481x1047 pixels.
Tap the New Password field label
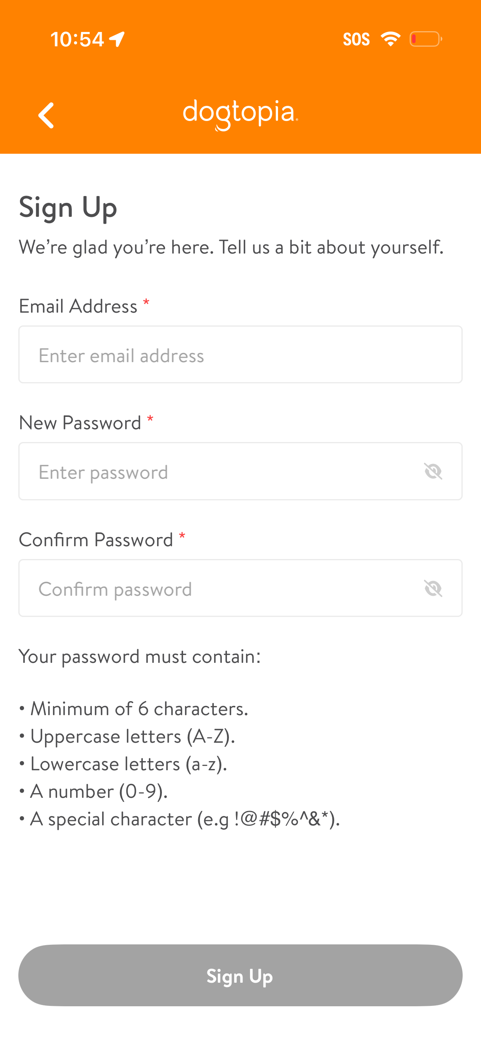(81, 423)
